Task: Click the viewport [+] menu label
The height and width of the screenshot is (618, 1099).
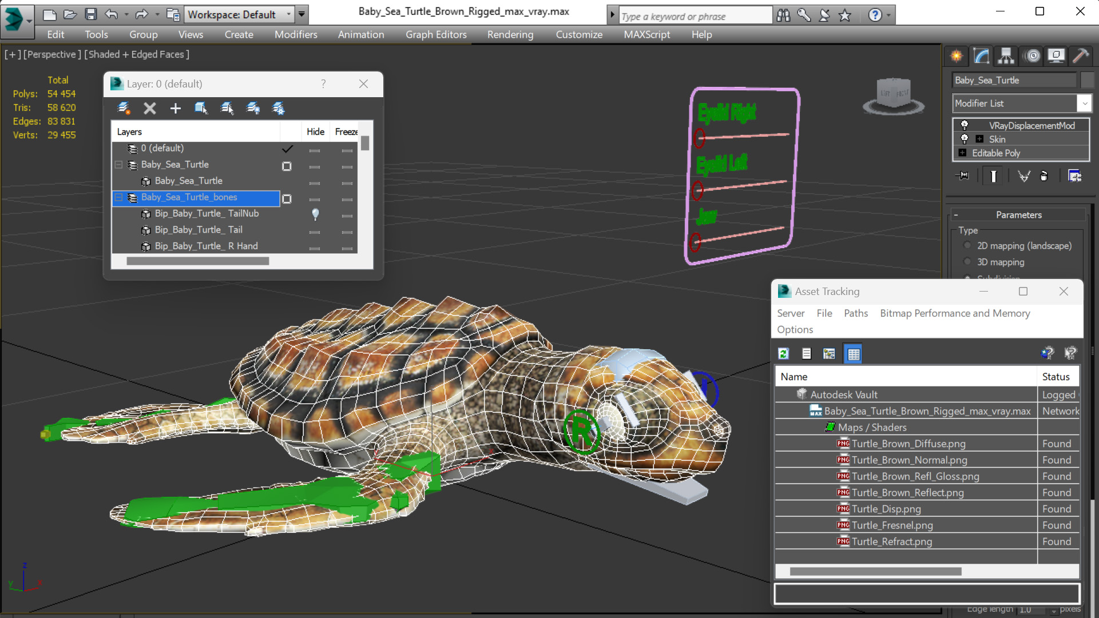Action: 12,54
